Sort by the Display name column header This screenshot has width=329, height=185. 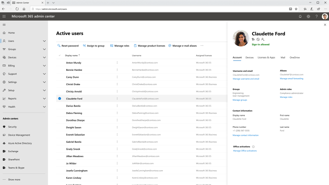pos(71,55)
